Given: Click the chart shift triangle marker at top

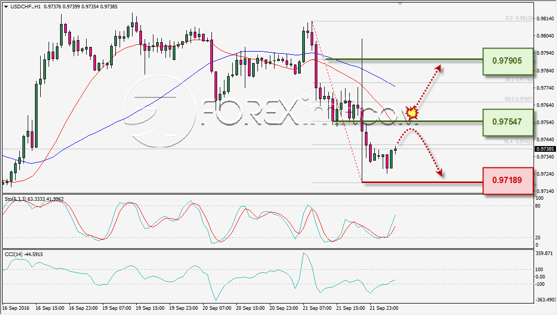Looking at the screenshot, I should [x=400, y=4].
